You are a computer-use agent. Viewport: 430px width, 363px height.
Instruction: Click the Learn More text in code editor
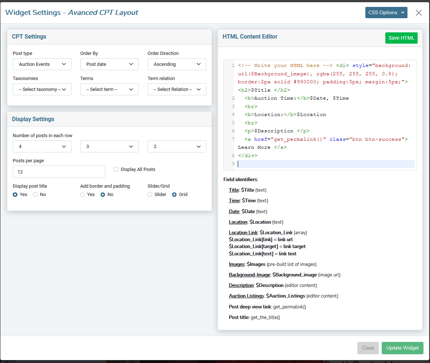pos(254,147)
